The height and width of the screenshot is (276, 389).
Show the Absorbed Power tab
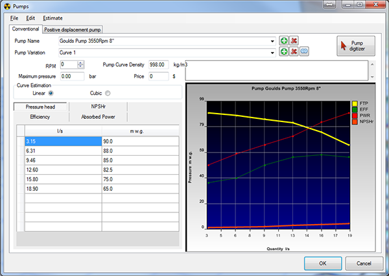point(99,117)
